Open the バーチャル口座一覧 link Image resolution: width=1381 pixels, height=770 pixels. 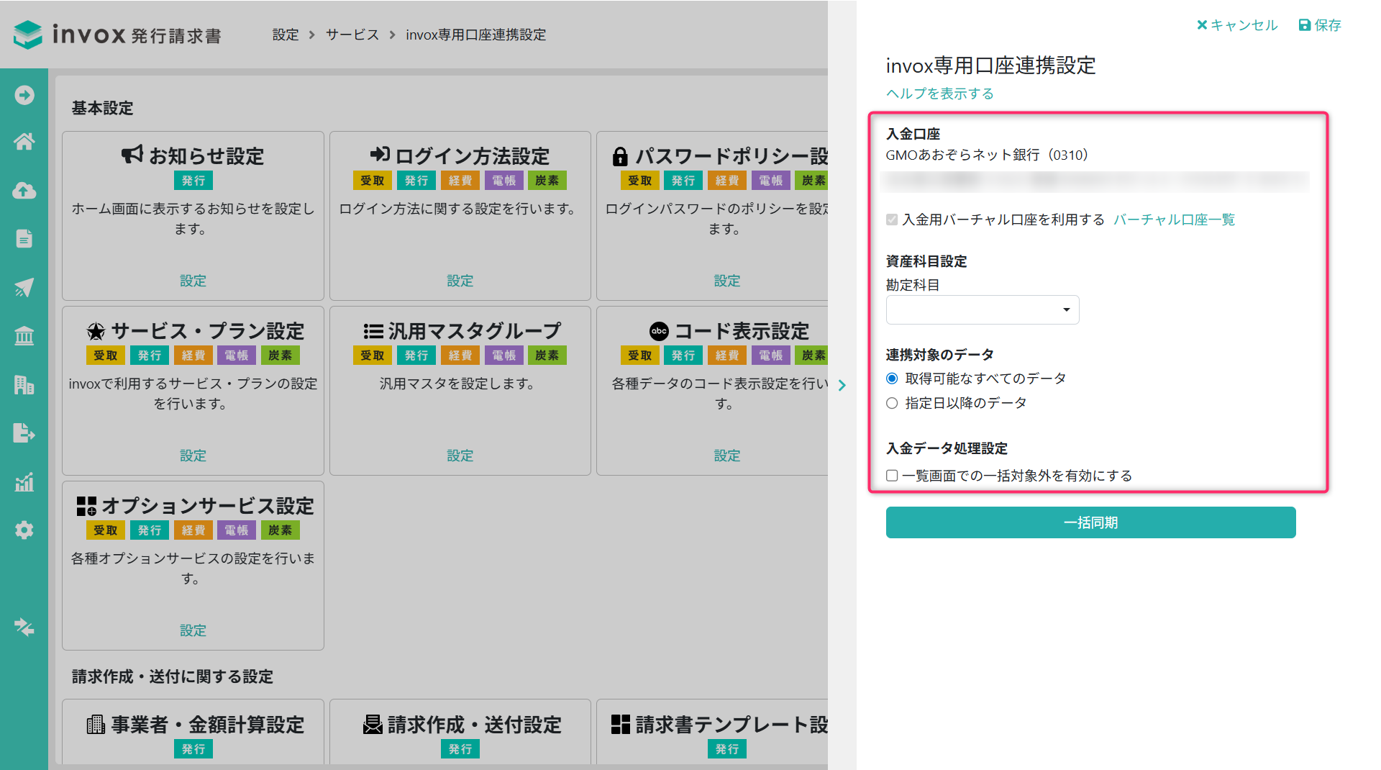tap(1174, 219)
